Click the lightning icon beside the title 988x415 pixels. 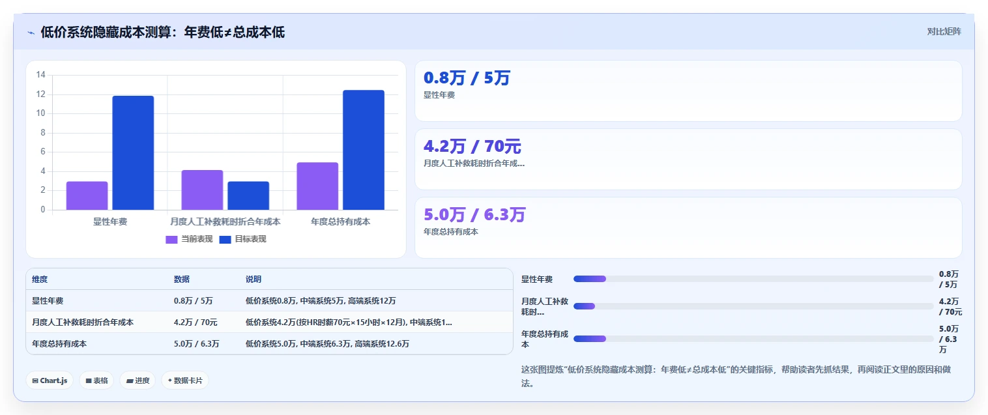(31, 33)
